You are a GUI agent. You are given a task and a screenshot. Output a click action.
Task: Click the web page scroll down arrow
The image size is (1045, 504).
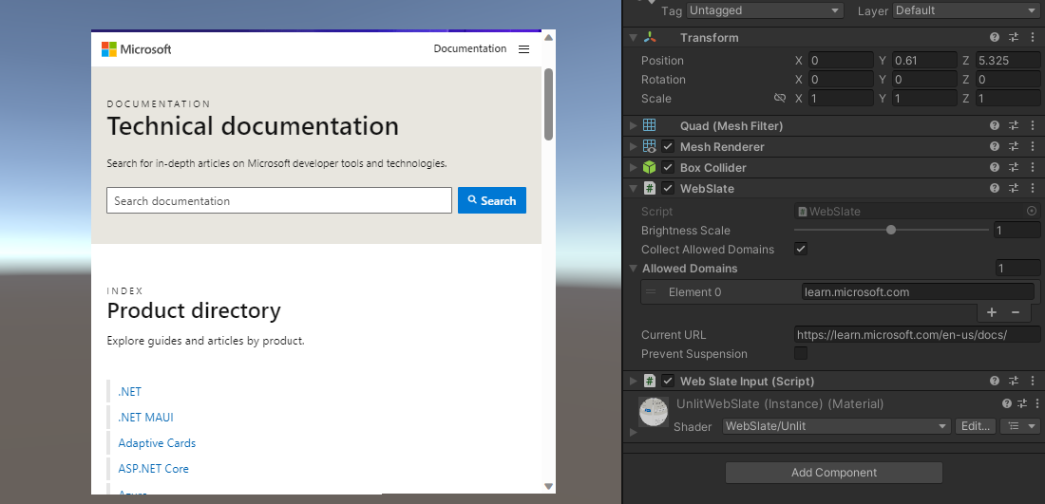click(x=548, y=487)
